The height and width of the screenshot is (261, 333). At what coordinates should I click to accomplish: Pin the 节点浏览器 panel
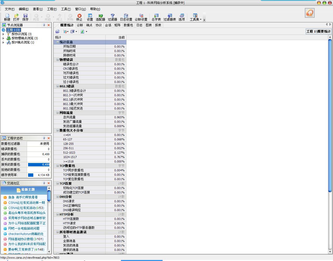pyautogui.click(x=44, y=25)
